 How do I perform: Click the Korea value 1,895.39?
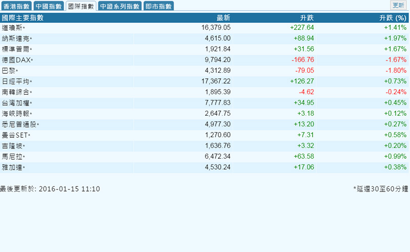click(217, 92)
